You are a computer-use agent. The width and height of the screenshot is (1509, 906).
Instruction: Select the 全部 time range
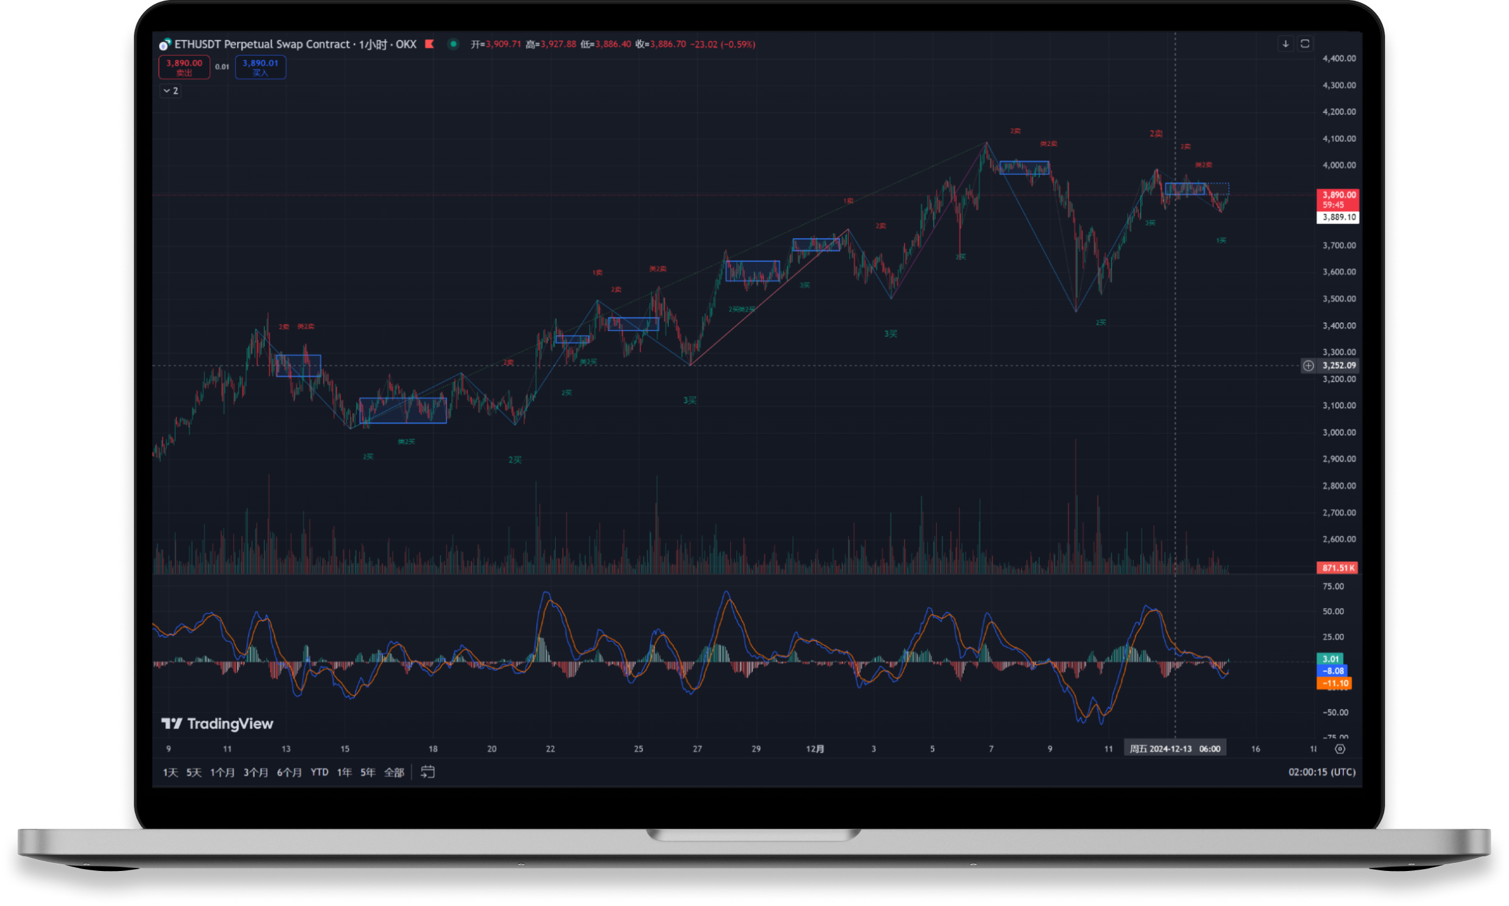tap(394, 772)
